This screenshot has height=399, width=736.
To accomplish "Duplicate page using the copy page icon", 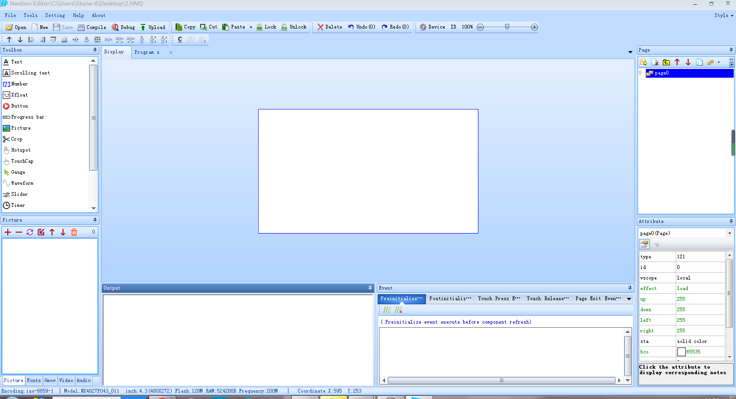I will [x=699, y=62].
